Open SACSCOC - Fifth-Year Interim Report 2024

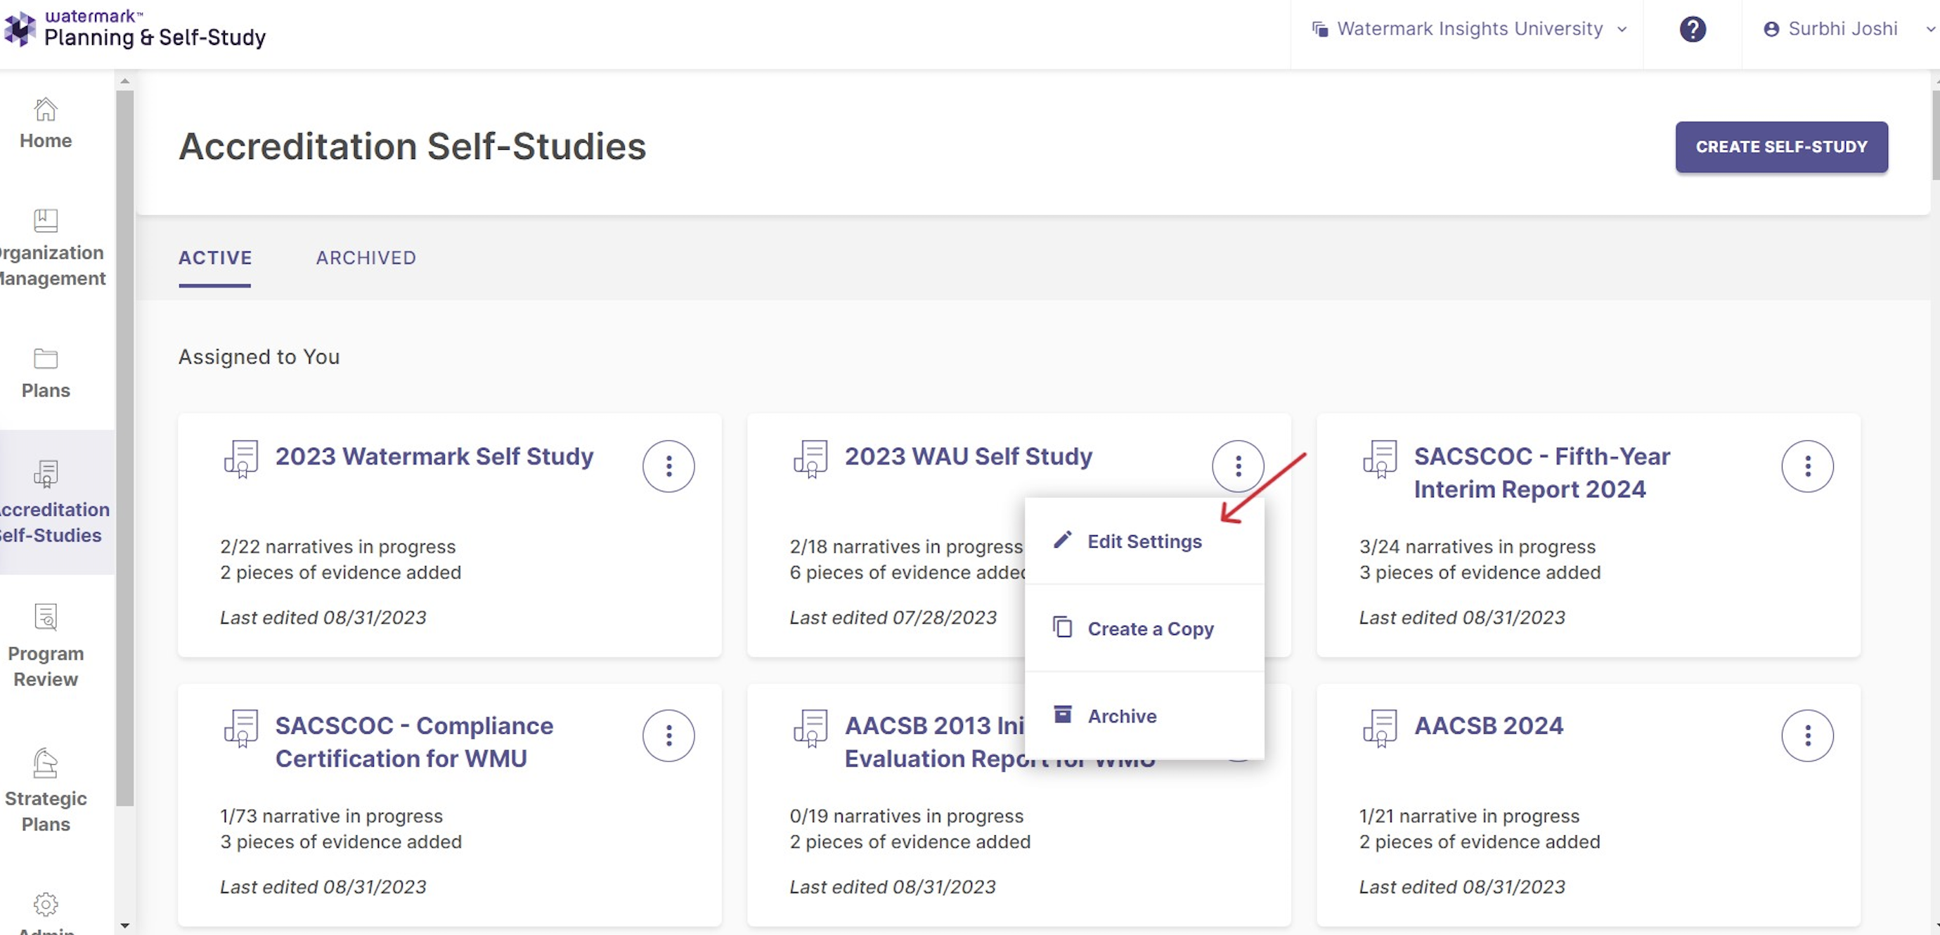tap(1541, 473)
